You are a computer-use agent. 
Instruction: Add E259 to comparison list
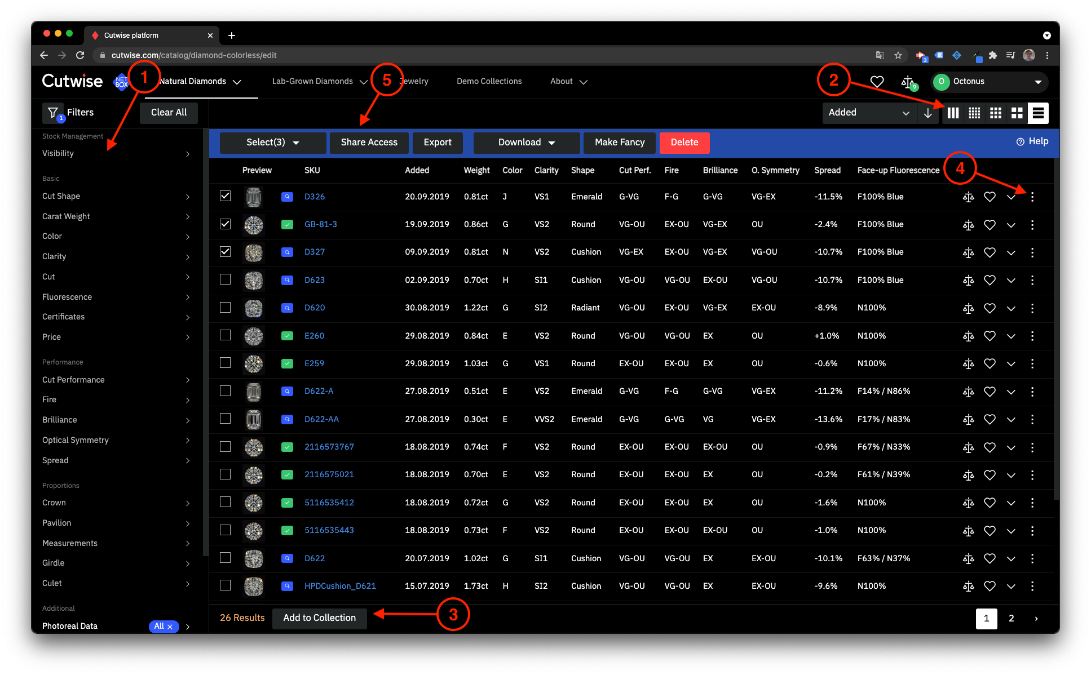point(968,363)
